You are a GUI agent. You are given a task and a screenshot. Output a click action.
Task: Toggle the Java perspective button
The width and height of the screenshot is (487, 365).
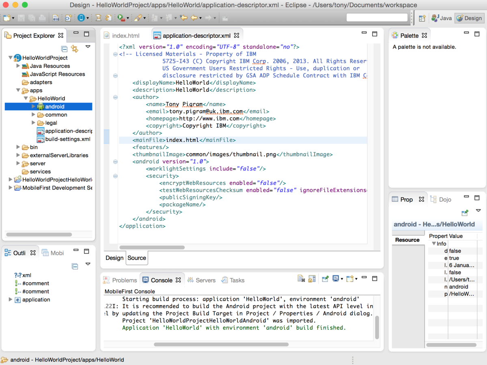tap(442, 18)
